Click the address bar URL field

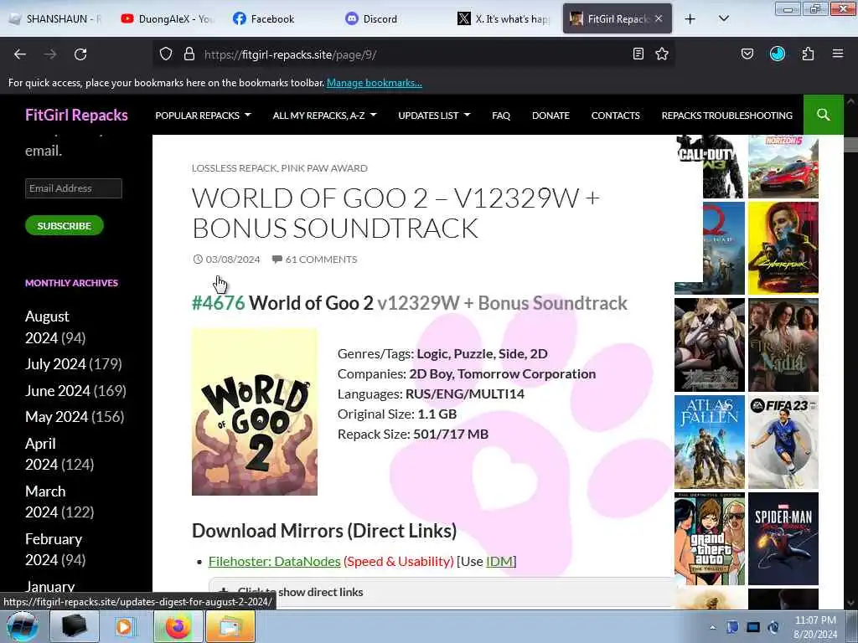point(413,54)
